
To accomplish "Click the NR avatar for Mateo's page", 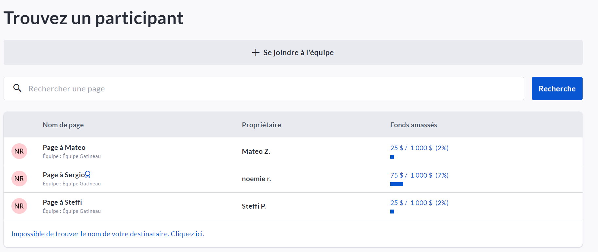I will click(19, 151).
